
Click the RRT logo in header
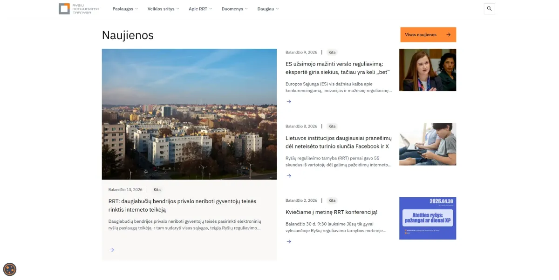click(79, 9)
